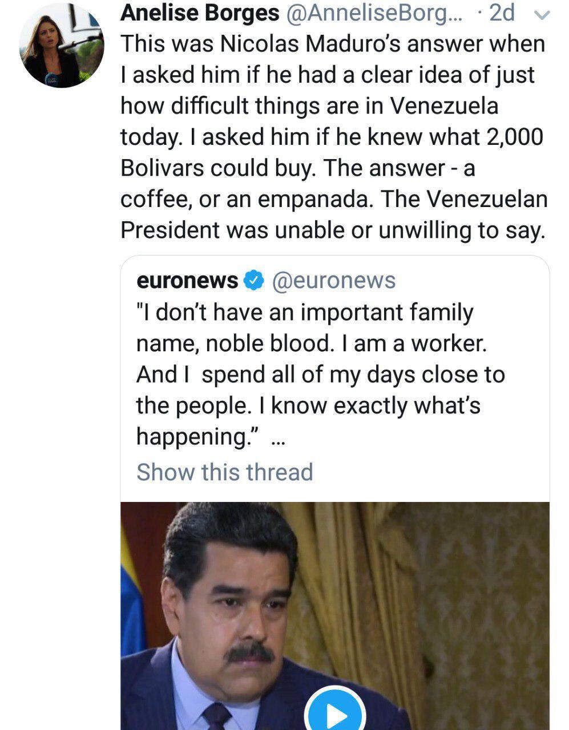Click the euronews blue verified badge
The image size is (569, 730).
click(254, 281)
